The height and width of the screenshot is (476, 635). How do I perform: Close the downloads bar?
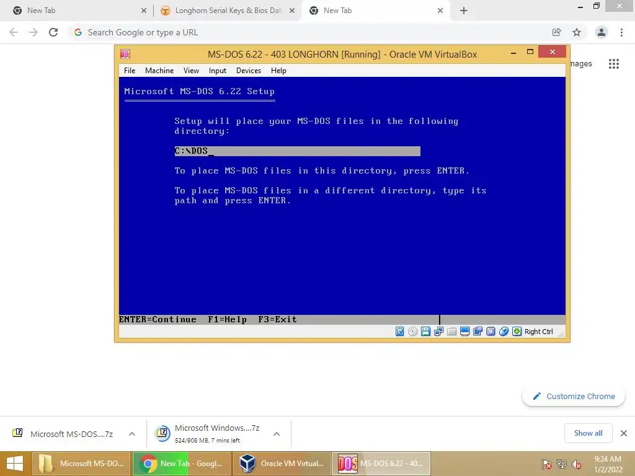click(624, 433)
